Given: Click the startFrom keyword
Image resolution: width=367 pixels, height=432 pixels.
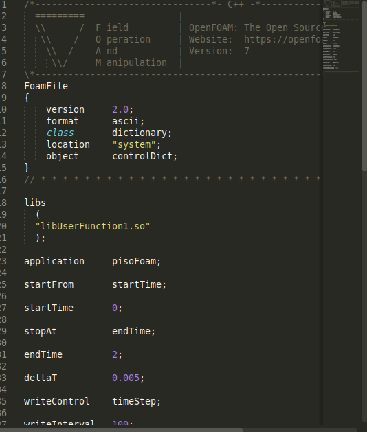Looking at the screenshot, I should point(49,284).
